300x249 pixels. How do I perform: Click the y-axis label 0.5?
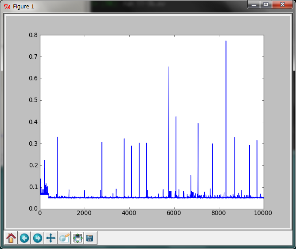click(33, 100)
